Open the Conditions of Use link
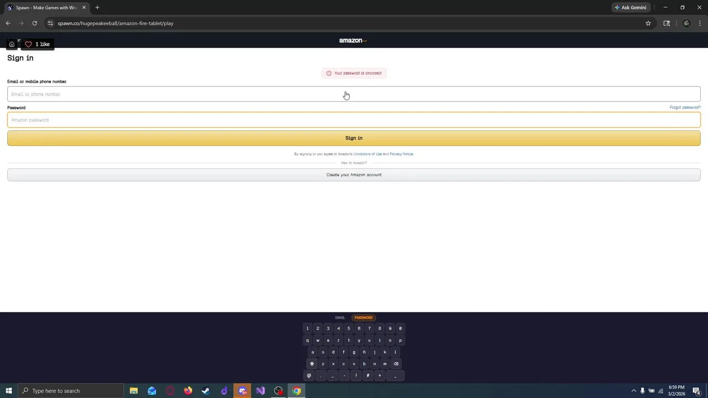Screen dimensions: 708x398 click(368, 154)
